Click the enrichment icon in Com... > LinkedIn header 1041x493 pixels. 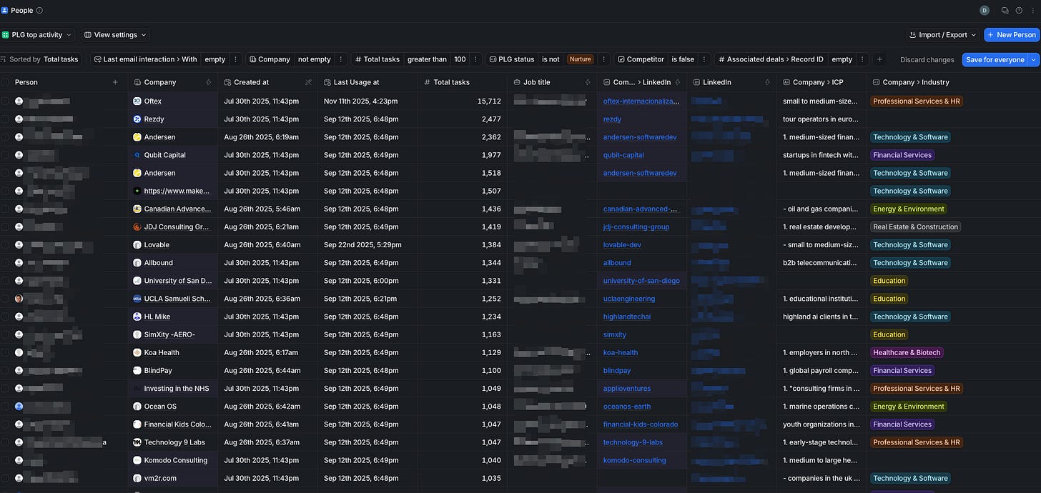[677, 82]
